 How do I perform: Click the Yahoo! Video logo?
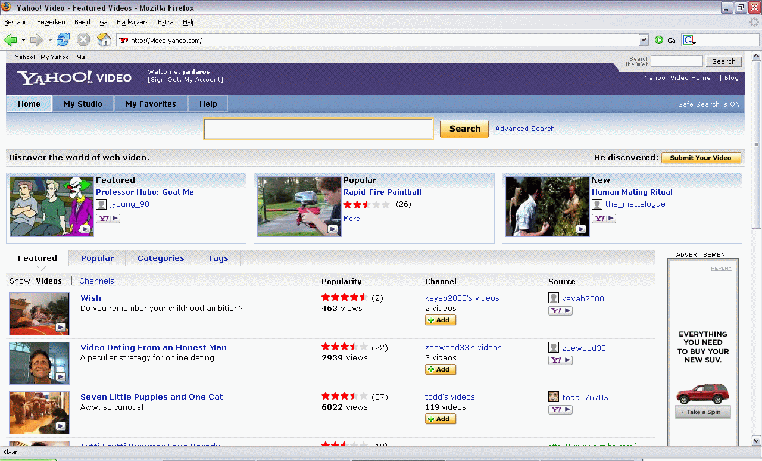(74, 77)
